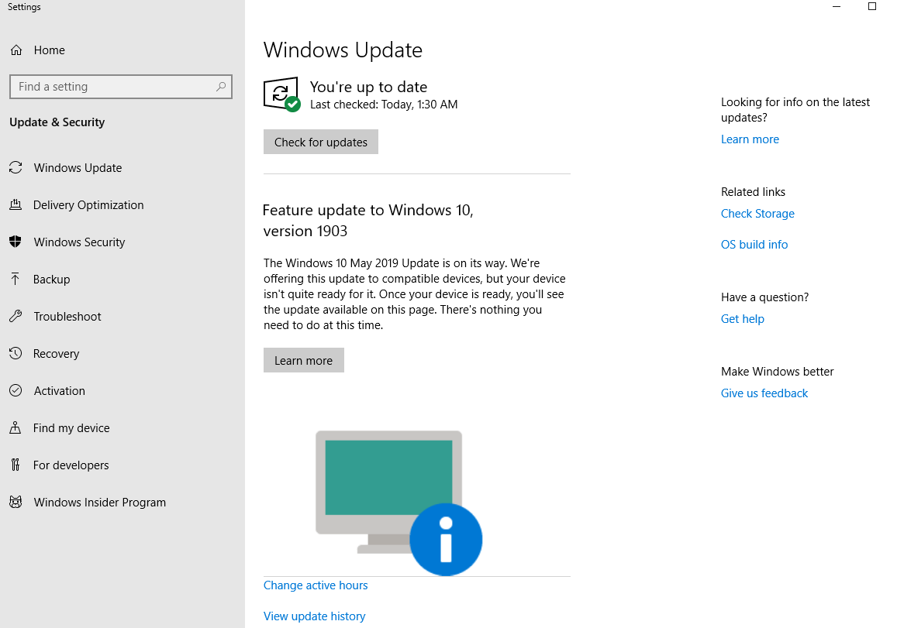Open Windows Insider Program label
Viewport: 904px width, 628px height.
[x=100, y=503]
